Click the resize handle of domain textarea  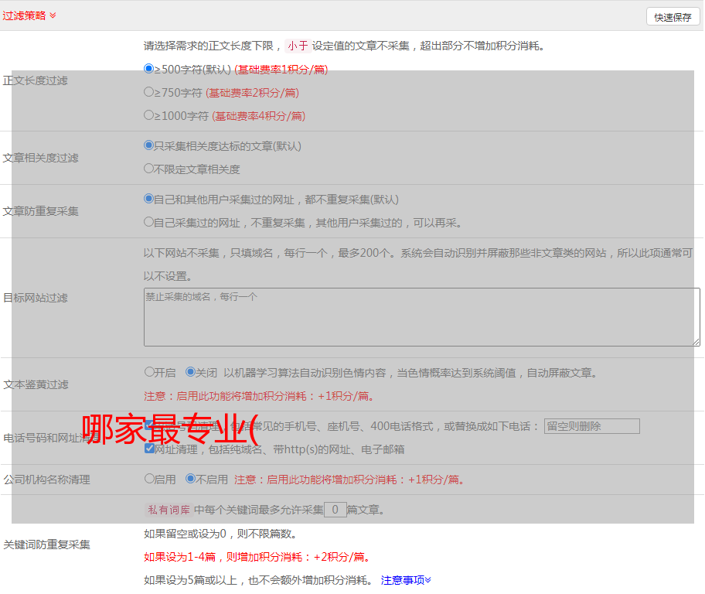(696, 342)
